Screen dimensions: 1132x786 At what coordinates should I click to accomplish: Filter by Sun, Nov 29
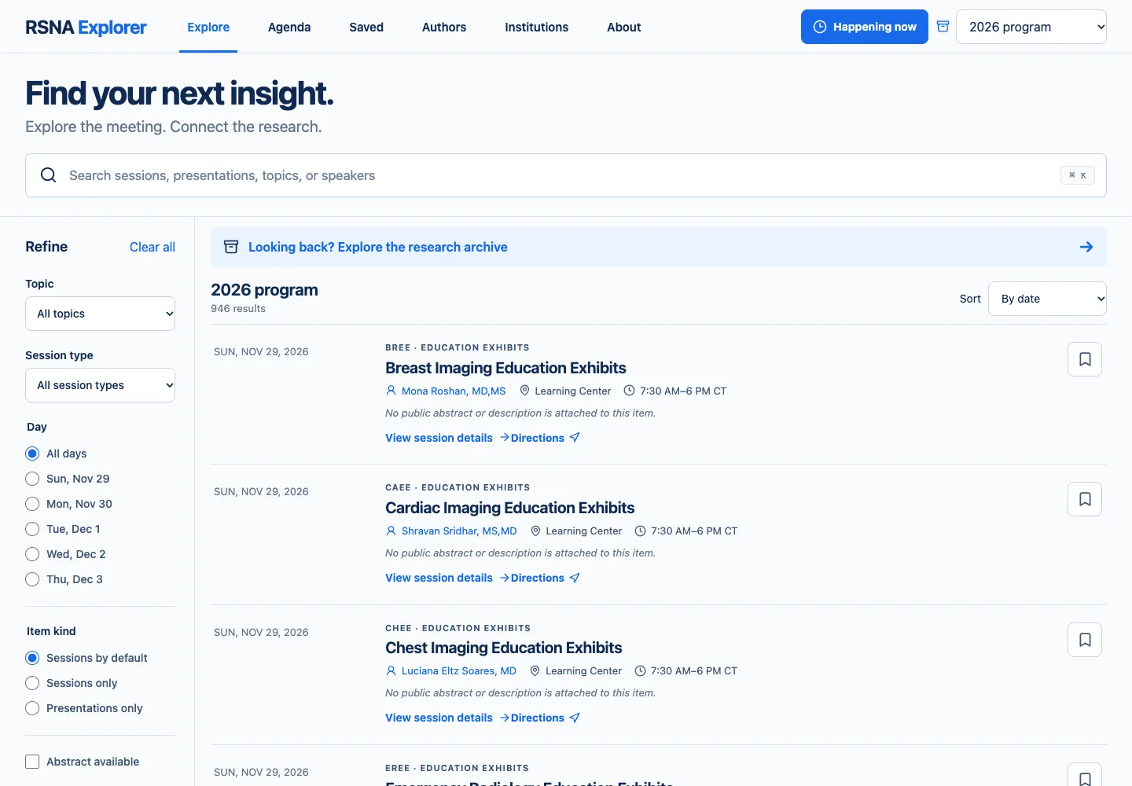click(32, 479)
